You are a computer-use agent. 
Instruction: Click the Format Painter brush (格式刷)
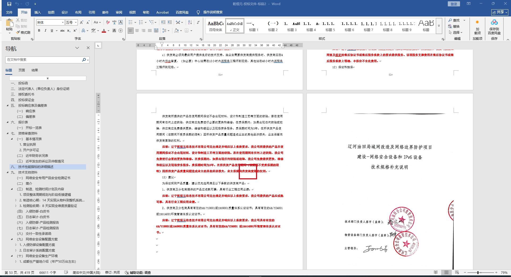(x=23, y=32)
